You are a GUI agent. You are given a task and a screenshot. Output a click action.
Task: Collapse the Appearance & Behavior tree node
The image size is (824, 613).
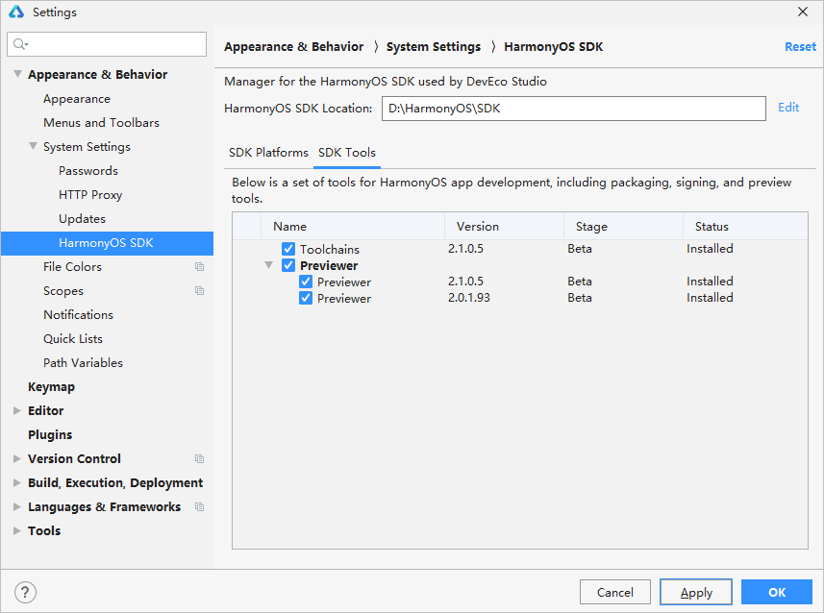(17, 75)
